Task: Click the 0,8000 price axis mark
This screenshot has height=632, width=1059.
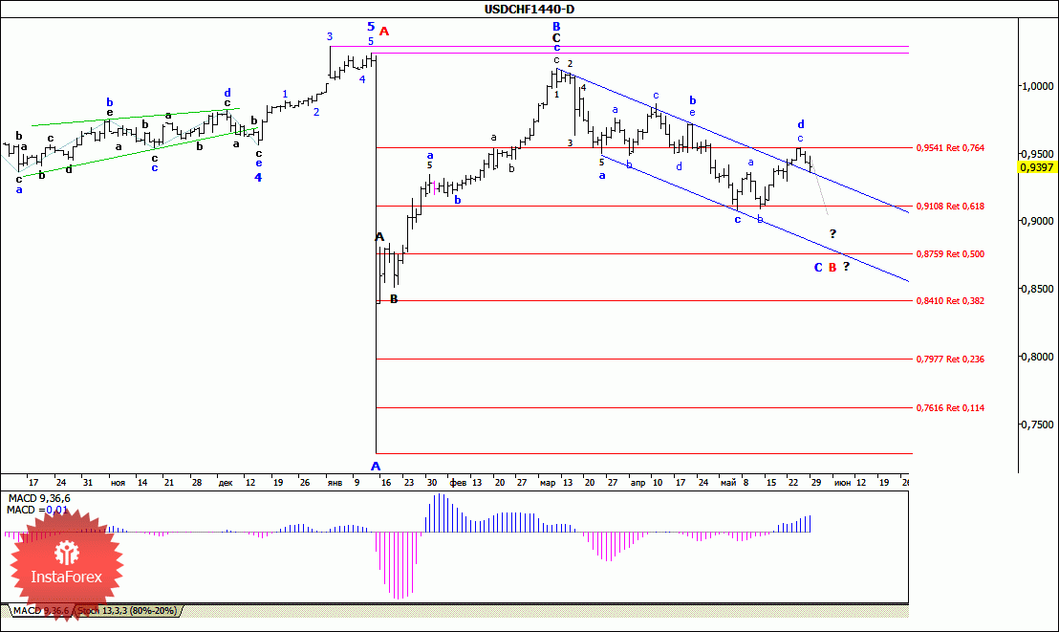Action: point(1037,357)
